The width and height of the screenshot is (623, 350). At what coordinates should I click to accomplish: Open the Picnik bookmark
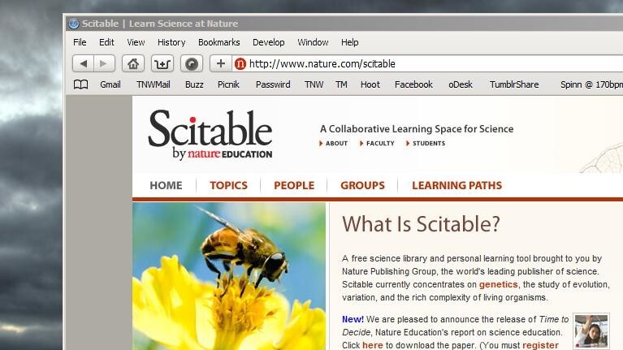tap(228, 84)
